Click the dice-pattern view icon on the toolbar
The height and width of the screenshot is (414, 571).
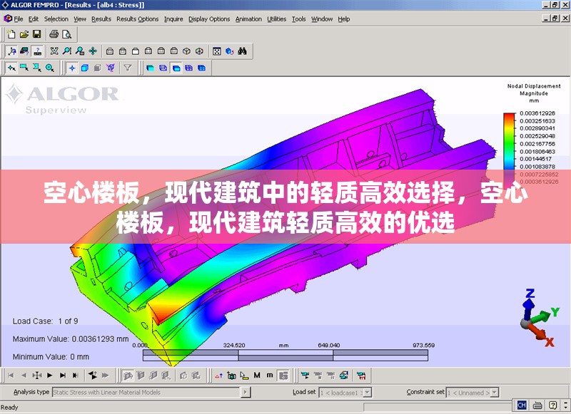(x=217, y=51)
